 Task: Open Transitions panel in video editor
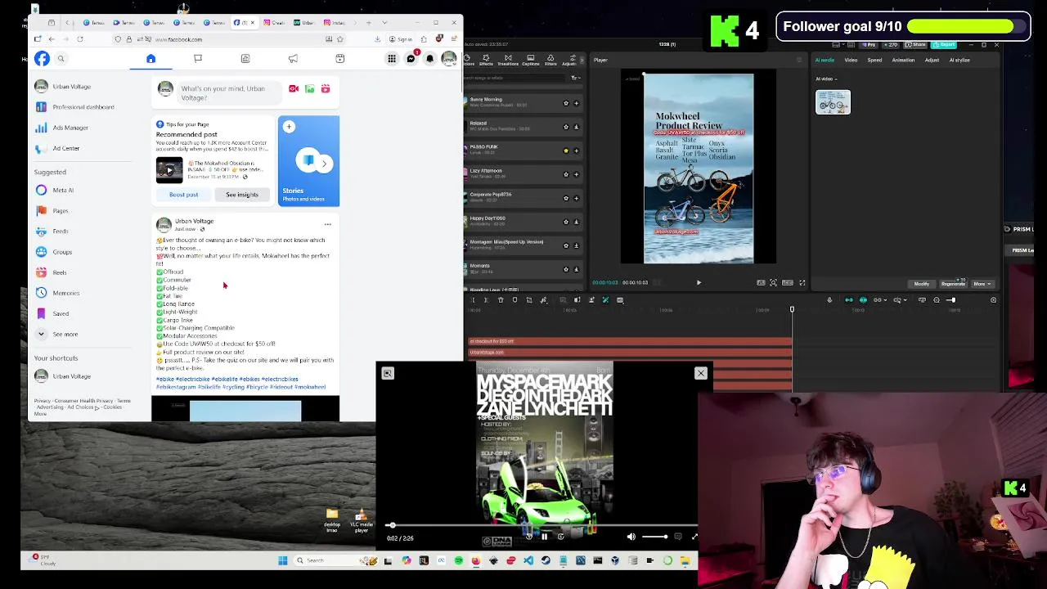point(508,60)
